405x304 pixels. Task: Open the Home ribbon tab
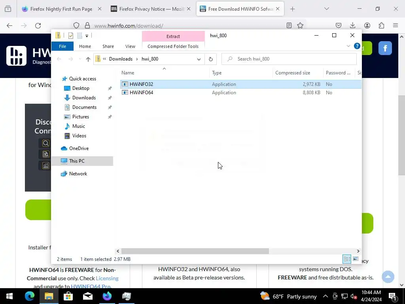[85, 46]
